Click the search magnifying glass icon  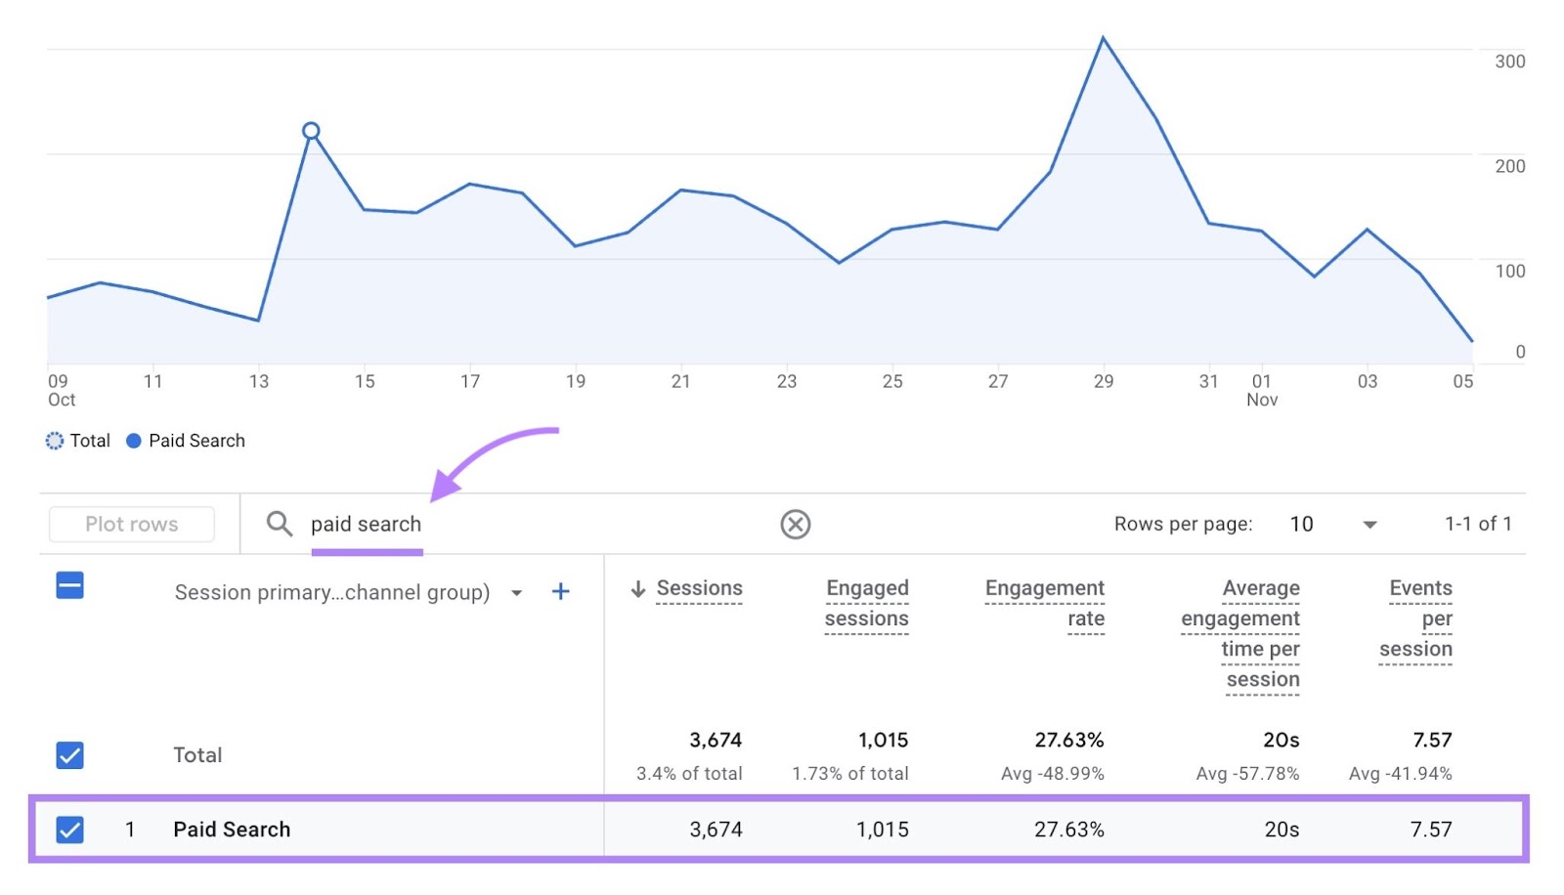point(280,525)
